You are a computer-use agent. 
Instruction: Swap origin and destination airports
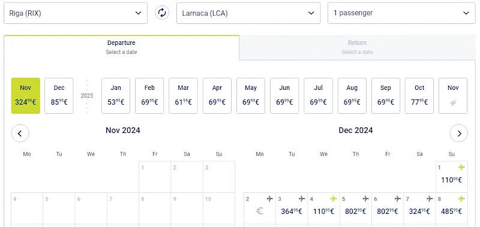pyautogui.click(x=162, y=13)
